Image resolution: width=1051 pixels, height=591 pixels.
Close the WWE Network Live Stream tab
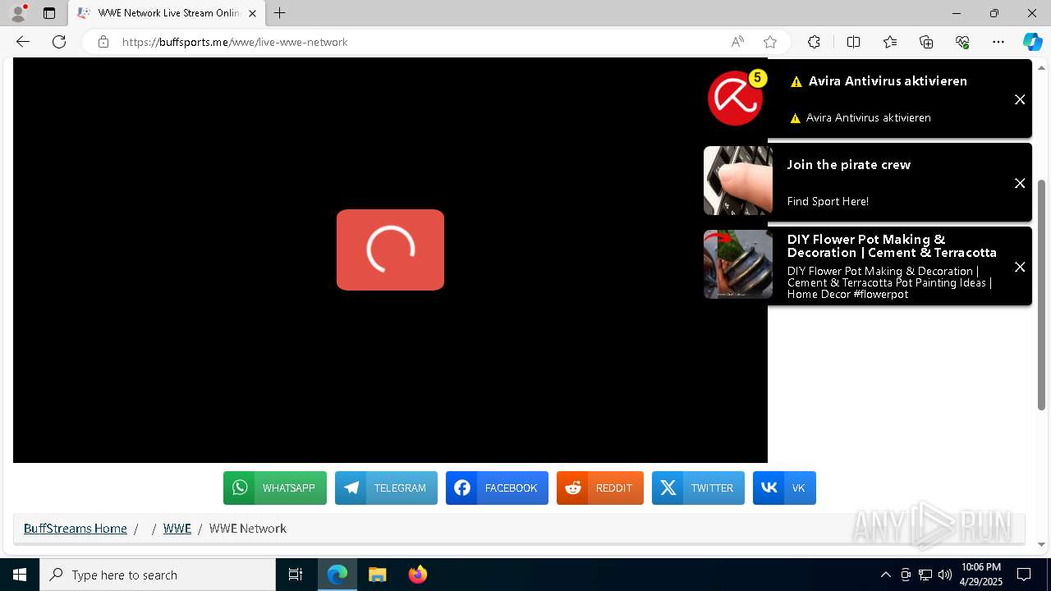(252, 13)
